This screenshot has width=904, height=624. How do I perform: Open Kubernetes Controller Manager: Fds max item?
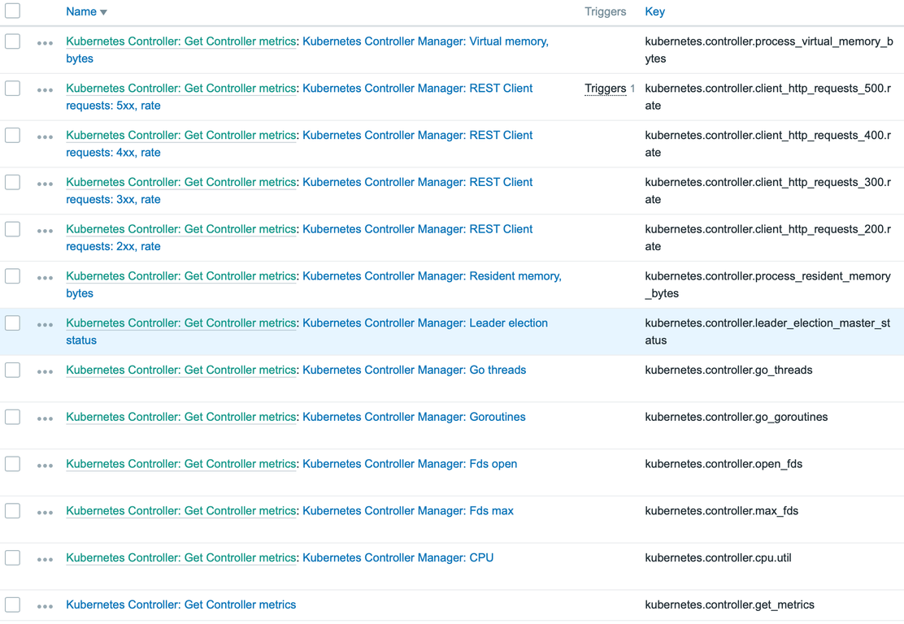(x=408, y=511)
